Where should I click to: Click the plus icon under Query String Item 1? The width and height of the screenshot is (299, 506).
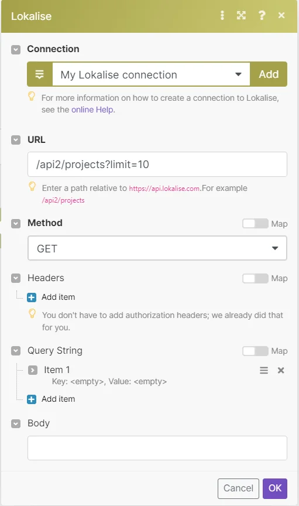click(x=32, y=399)
